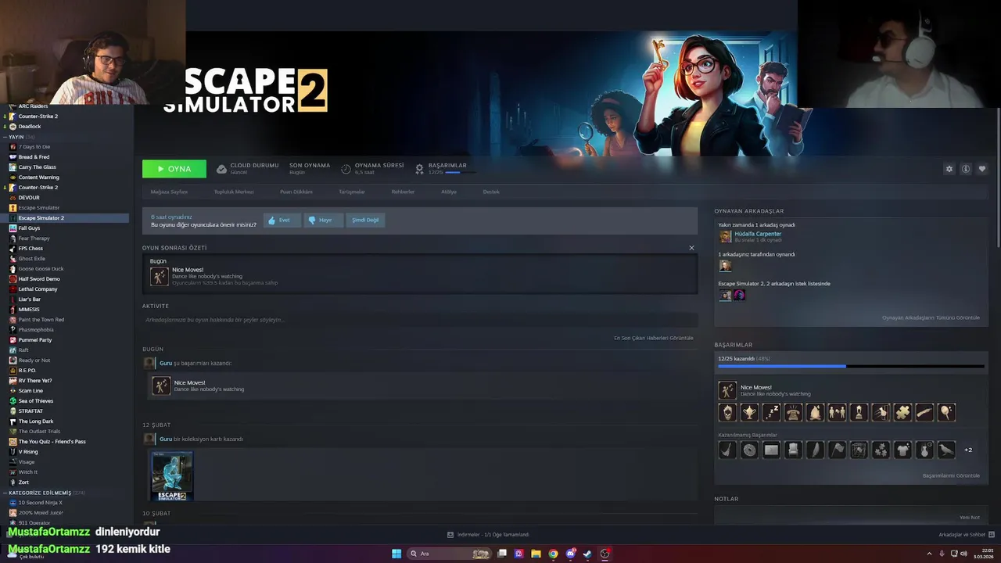Open the Puan Dükkânı tab
The width and height of the screenshot is (1001, 563).
point(296,192)
